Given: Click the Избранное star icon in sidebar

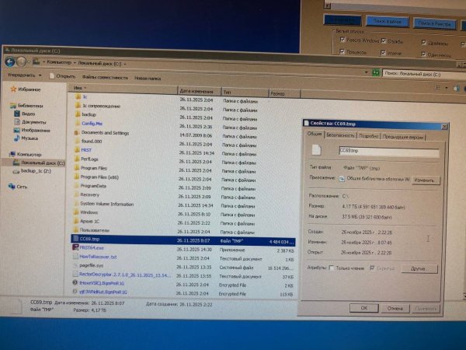Looking at the screenshot, I should click(13, 89).
